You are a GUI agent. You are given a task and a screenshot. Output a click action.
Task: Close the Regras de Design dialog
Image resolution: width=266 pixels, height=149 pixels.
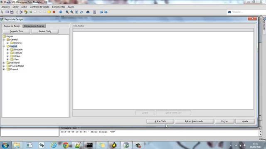tap(252, 18)
